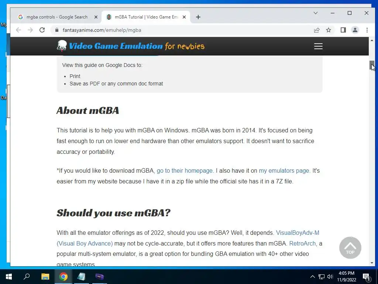378x284 pixels.
Task: Go back with the browser back arrow
Action: [x=18, y=30]
